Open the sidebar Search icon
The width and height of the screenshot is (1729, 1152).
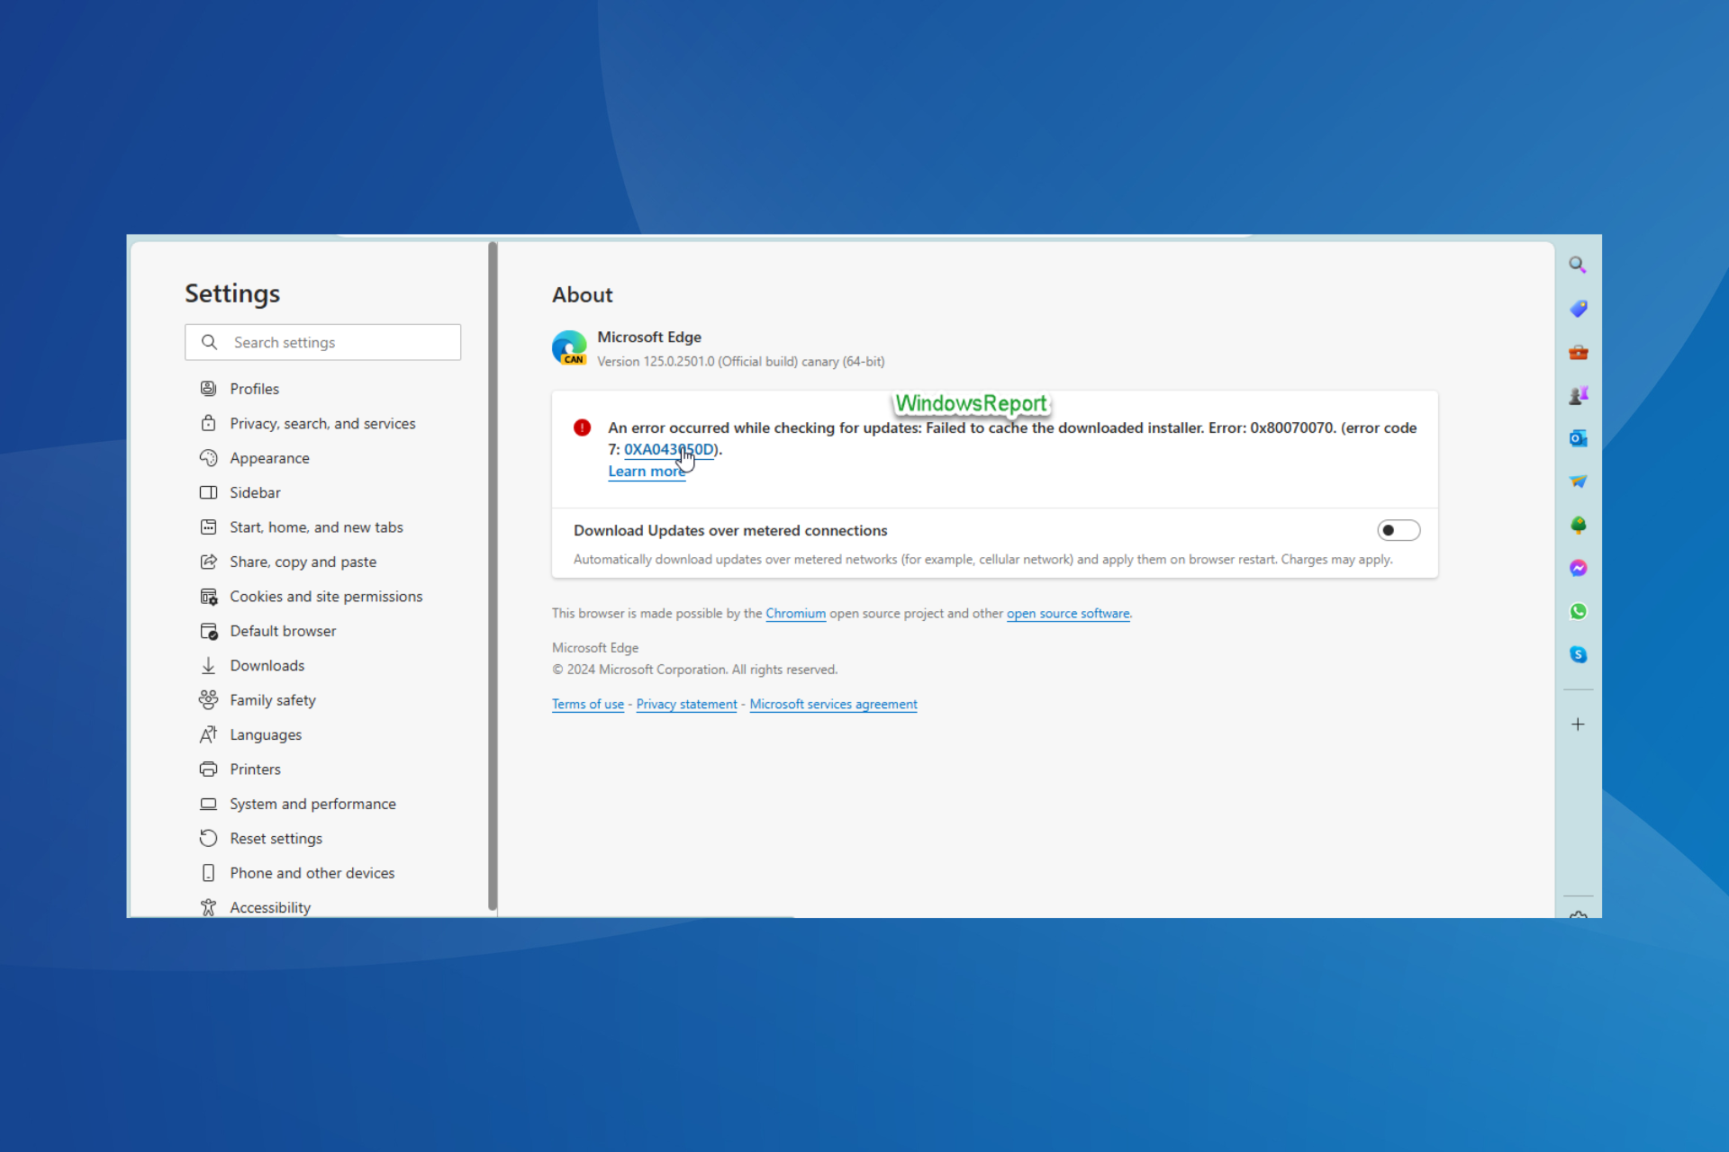[x=1578, y=265]
